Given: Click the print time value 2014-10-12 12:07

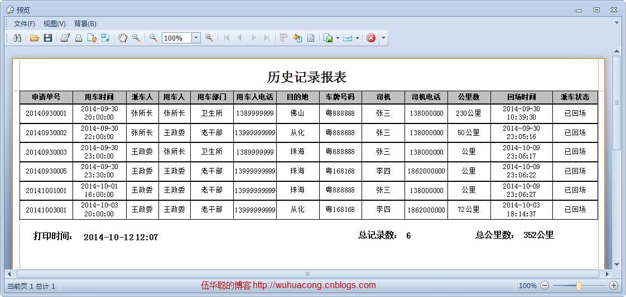Looking at the screenshot, I should coord(121,237).
